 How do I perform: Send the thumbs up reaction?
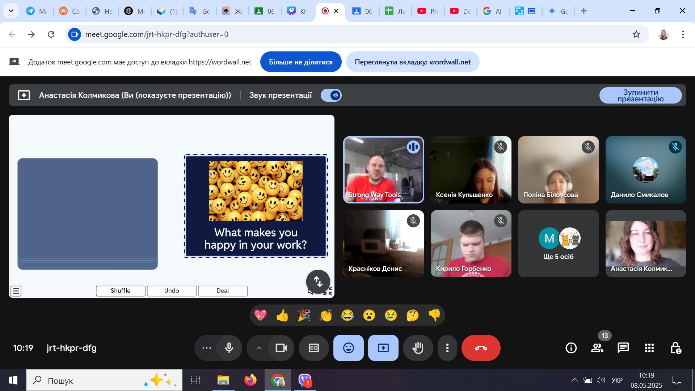(282, 315)
